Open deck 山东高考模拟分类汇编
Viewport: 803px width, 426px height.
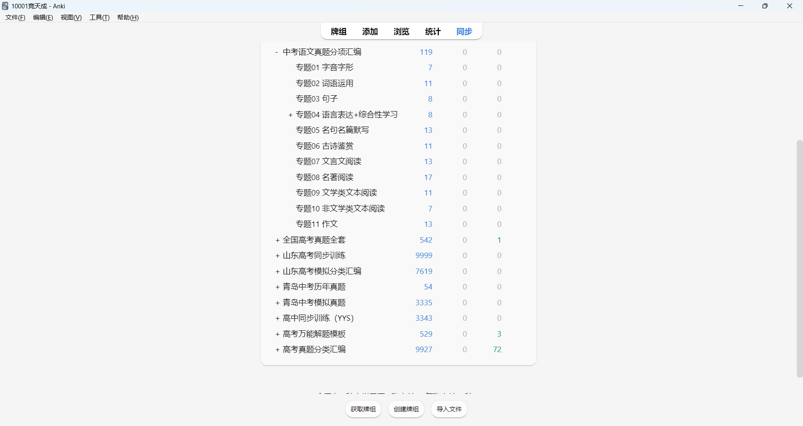(x=322, y=271)
